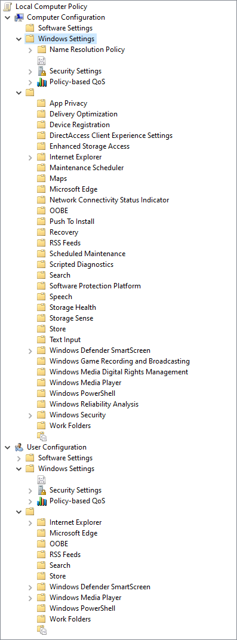The width and height of the screenshot is (237, 640).
Task: Expand the Windows Security node
Action: coord(30,415)
